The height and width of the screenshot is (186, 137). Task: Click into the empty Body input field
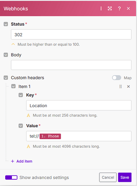click(71, 65)
